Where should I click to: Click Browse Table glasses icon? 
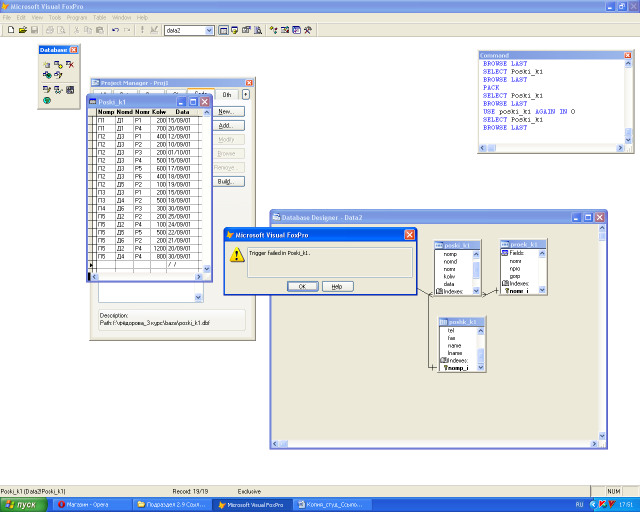[x=58, y=89]
